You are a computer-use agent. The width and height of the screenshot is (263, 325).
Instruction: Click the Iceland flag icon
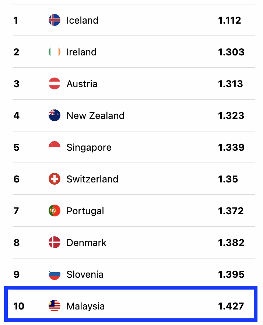tap(55, 20)
